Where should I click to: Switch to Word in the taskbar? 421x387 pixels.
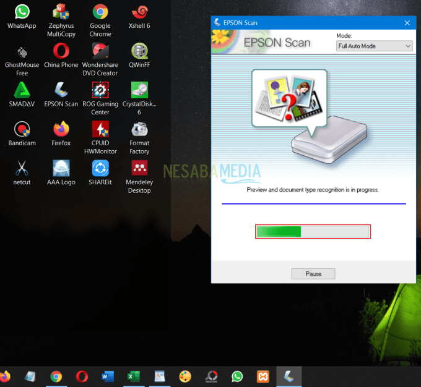pyautogui.click(x=108, y=376)
